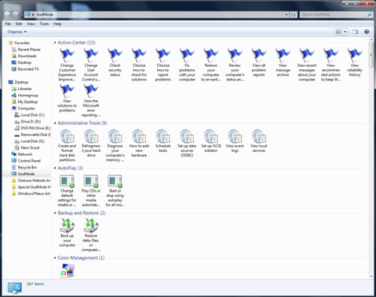The width and height of the screenshot is (376, 297).
Task: Open Schedule tasks item
Action: point(163,141)
